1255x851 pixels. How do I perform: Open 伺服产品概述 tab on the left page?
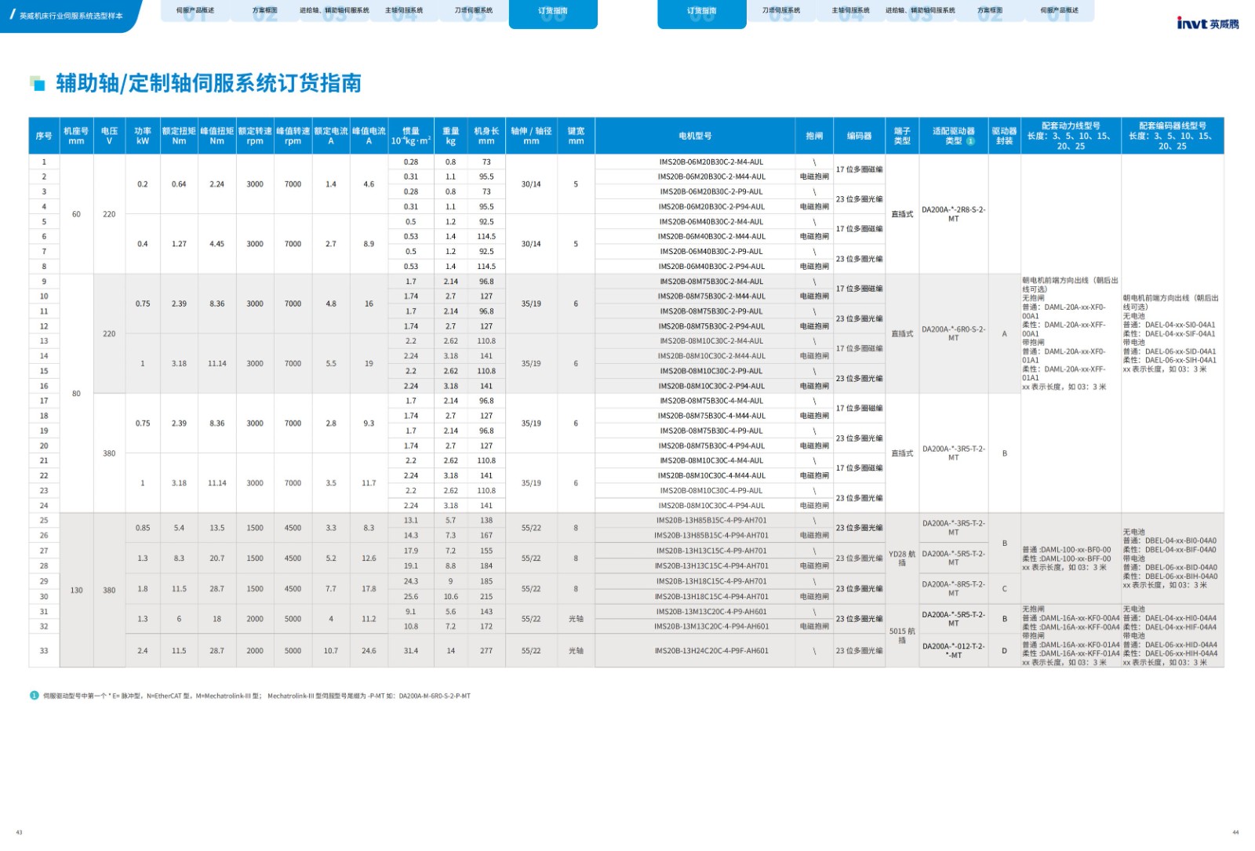click(195, 11)
